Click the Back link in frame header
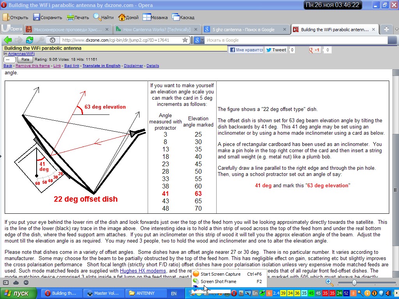Image resolution: width=399 pixels, height=299 pixels. 8,65
